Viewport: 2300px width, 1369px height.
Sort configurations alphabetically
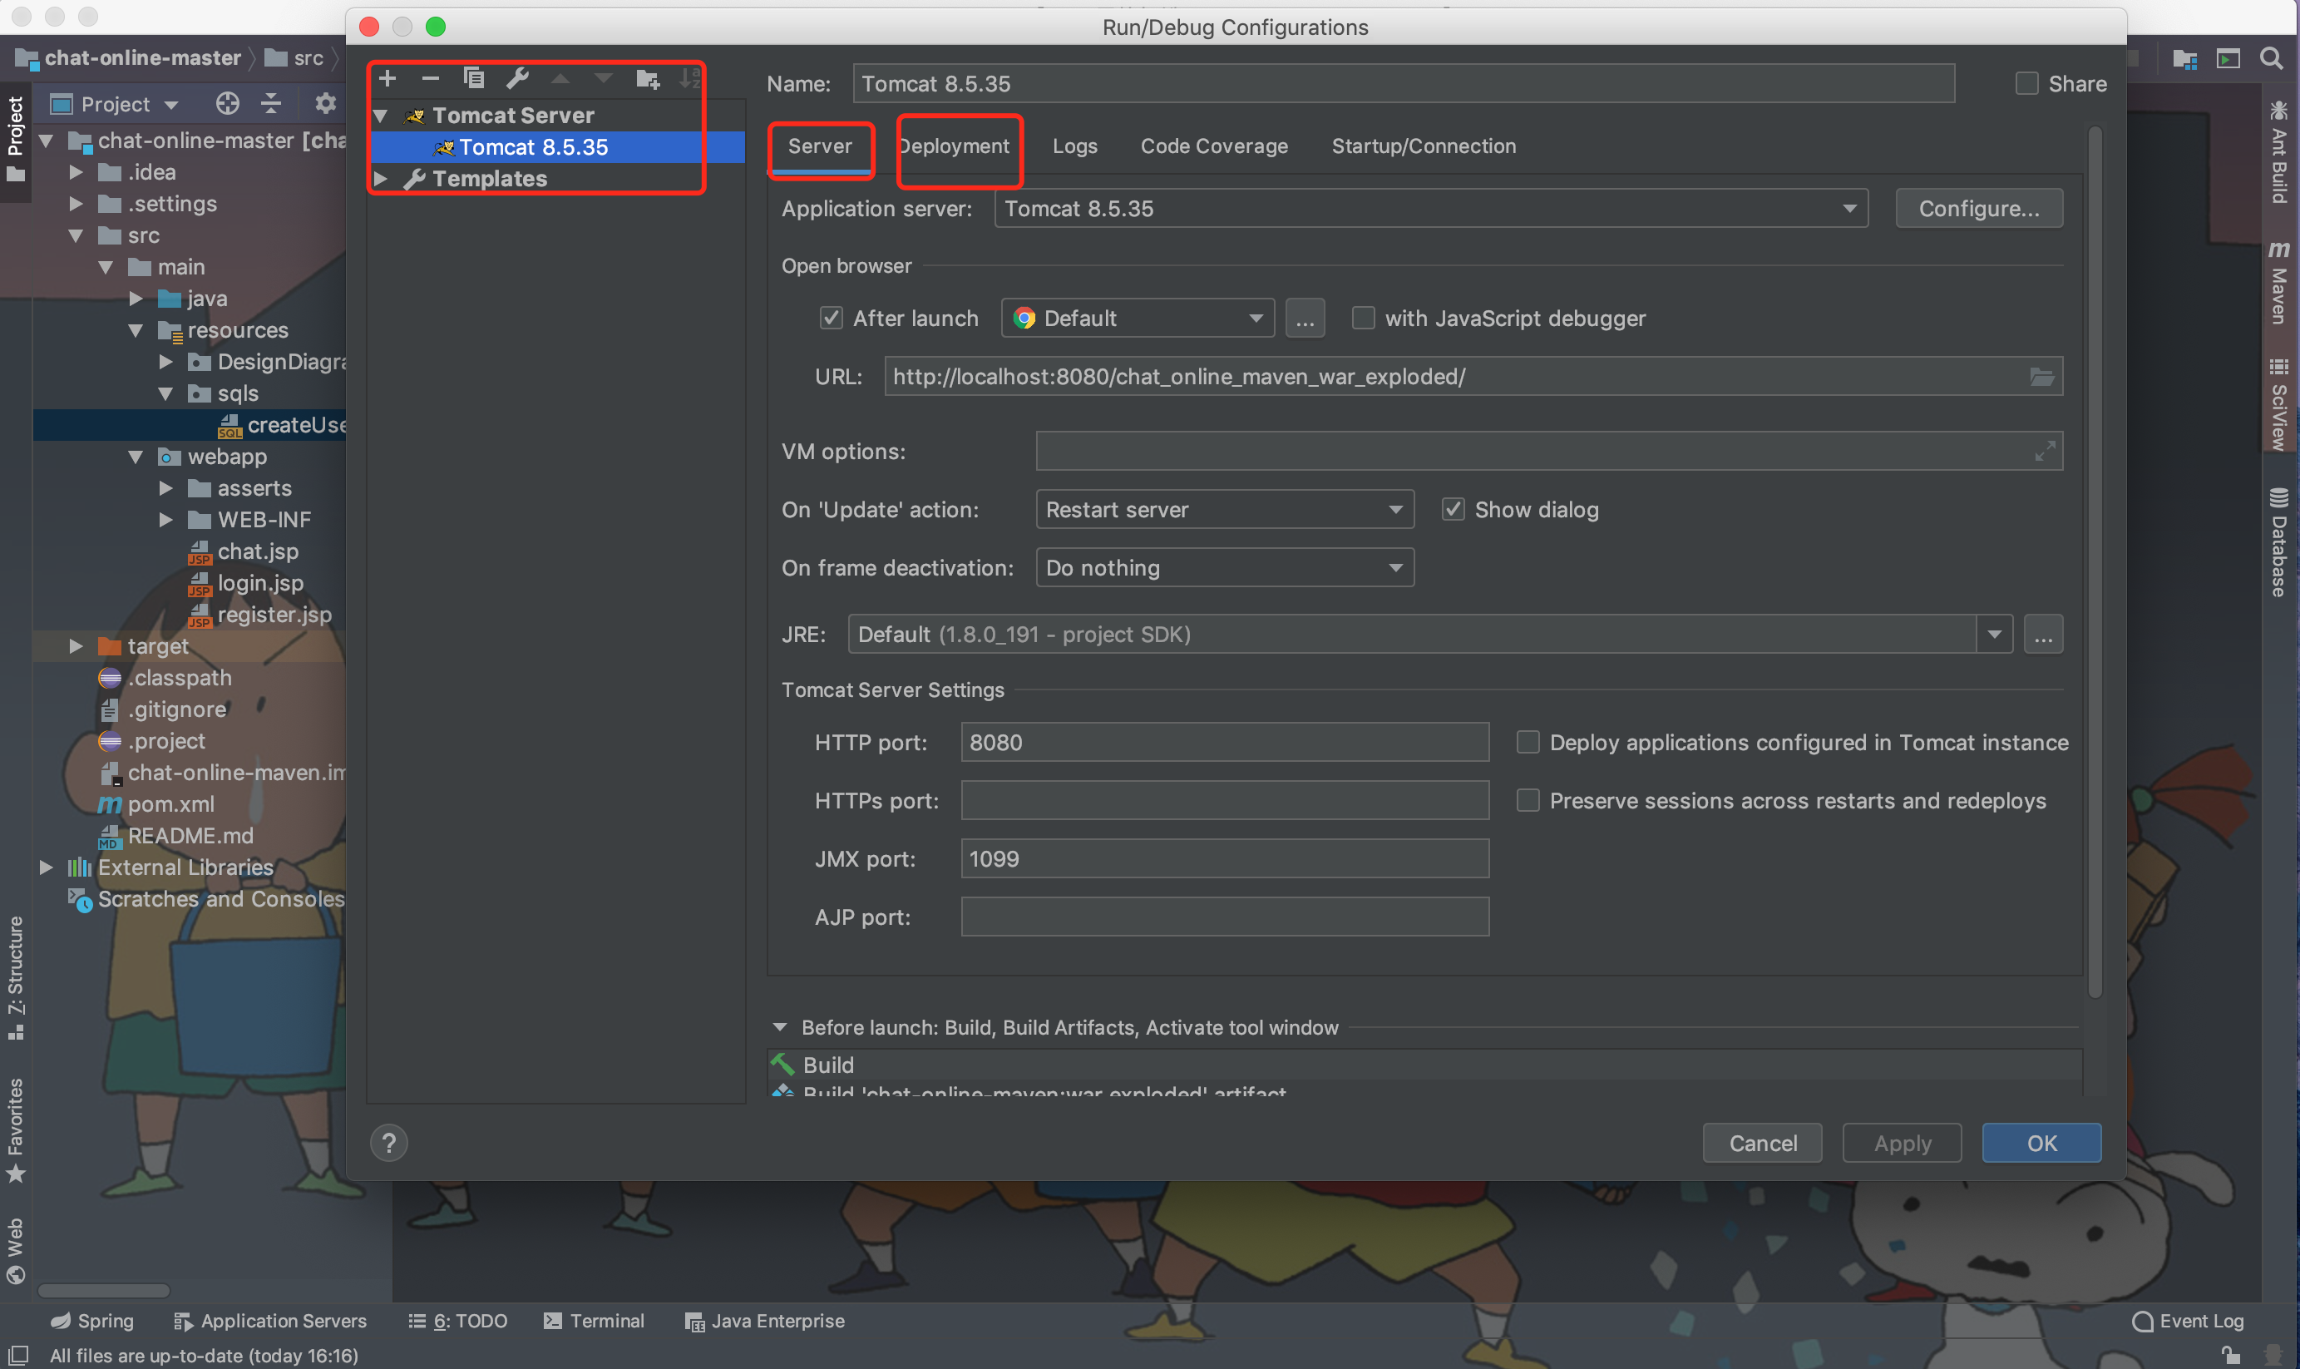point(689,78)
